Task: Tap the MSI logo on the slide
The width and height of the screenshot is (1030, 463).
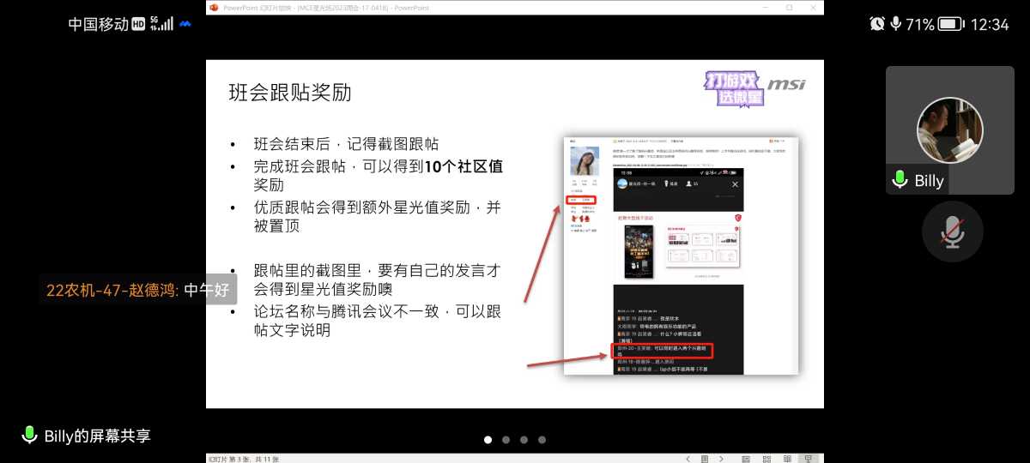Action: (786, 85)
